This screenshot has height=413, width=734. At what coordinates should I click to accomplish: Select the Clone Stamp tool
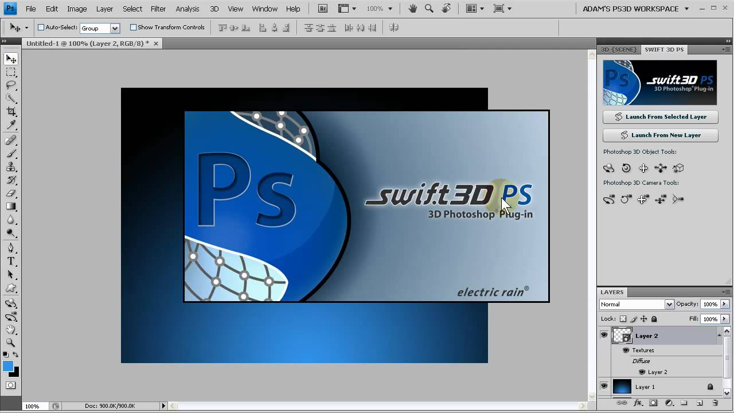tap(11, 167)
